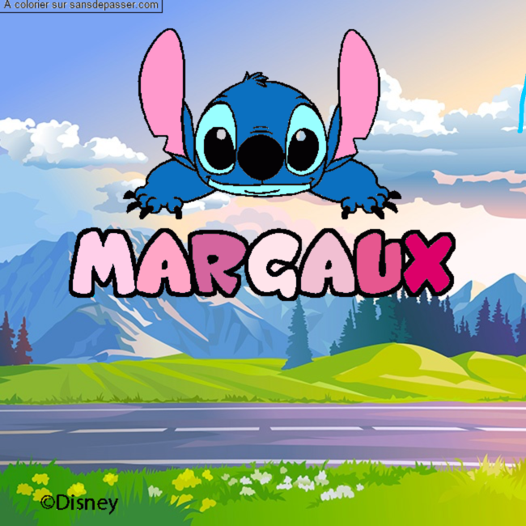526x526 pixels.
Task: Click Stitch's left pink ear
Action: tap(163, 94)
